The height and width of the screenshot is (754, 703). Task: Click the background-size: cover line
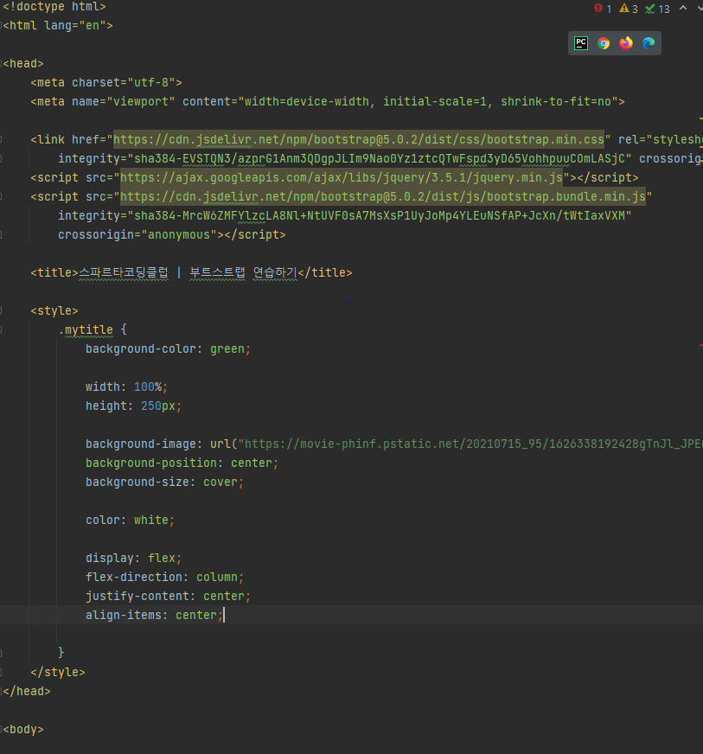(x=164, y=482)
